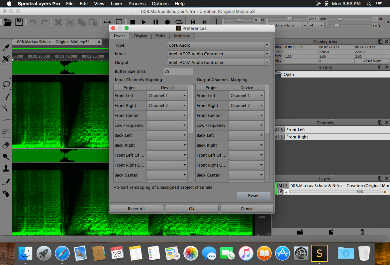This screenshot has height=265, width=390.
Task: Click Ok to confirm Preferences
Action: (x=192, y=209)
